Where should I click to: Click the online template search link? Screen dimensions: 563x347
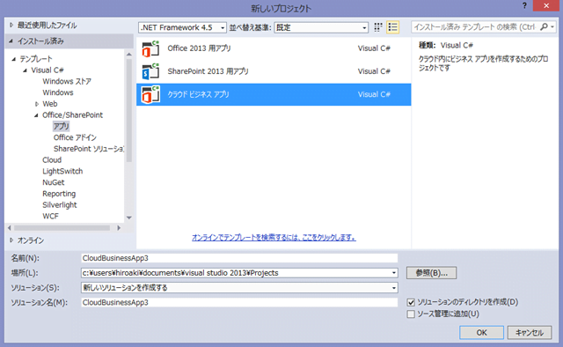pyautogui.click(x=274, y=237)
